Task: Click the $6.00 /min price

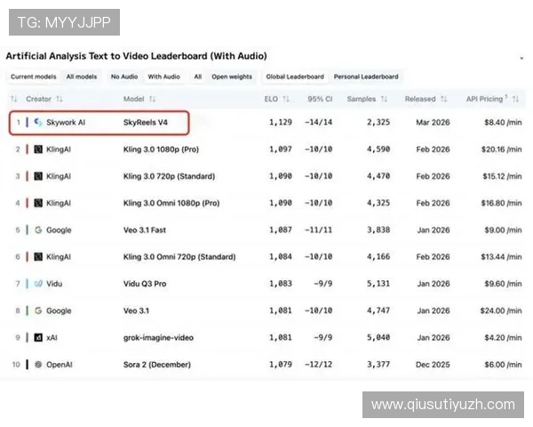Action: click(503, 365)
